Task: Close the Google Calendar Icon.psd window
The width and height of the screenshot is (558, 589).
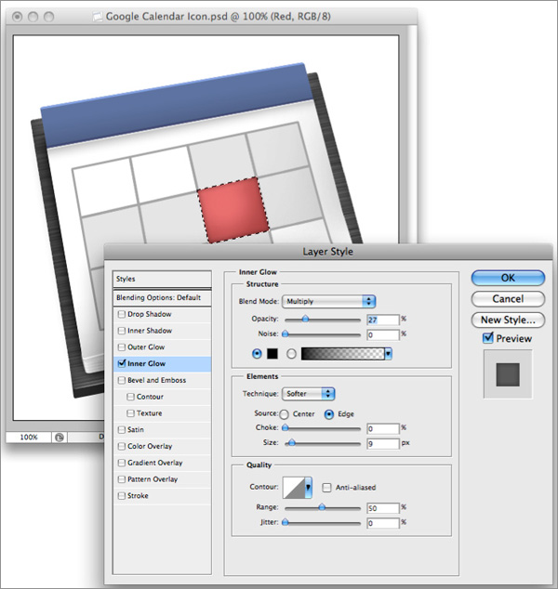Action: [x=17, y=17]
